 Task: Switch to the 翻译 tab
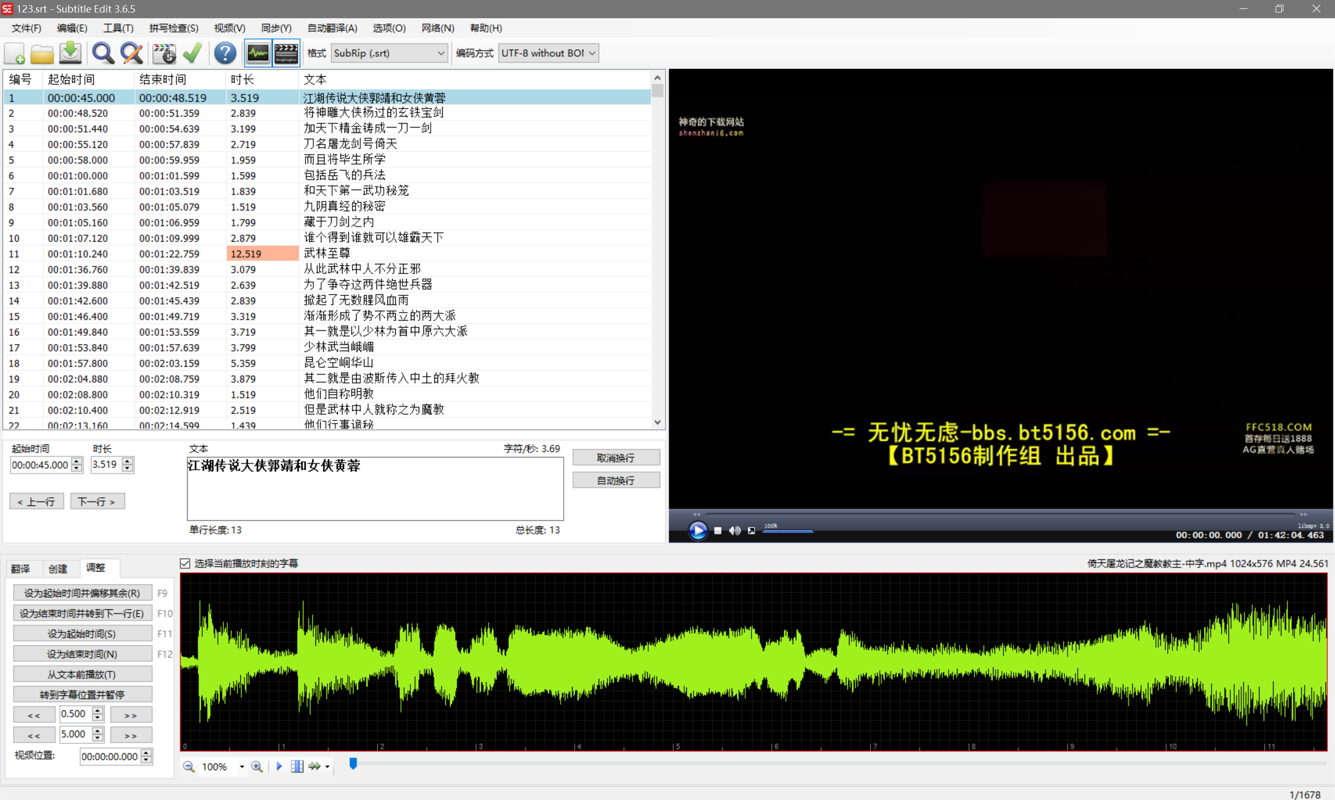point(20,568)
